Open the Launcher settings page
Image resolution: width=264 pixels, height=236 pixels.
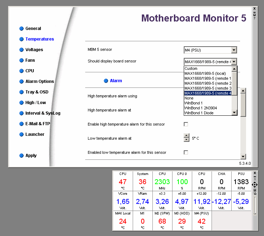pos(35,134)
